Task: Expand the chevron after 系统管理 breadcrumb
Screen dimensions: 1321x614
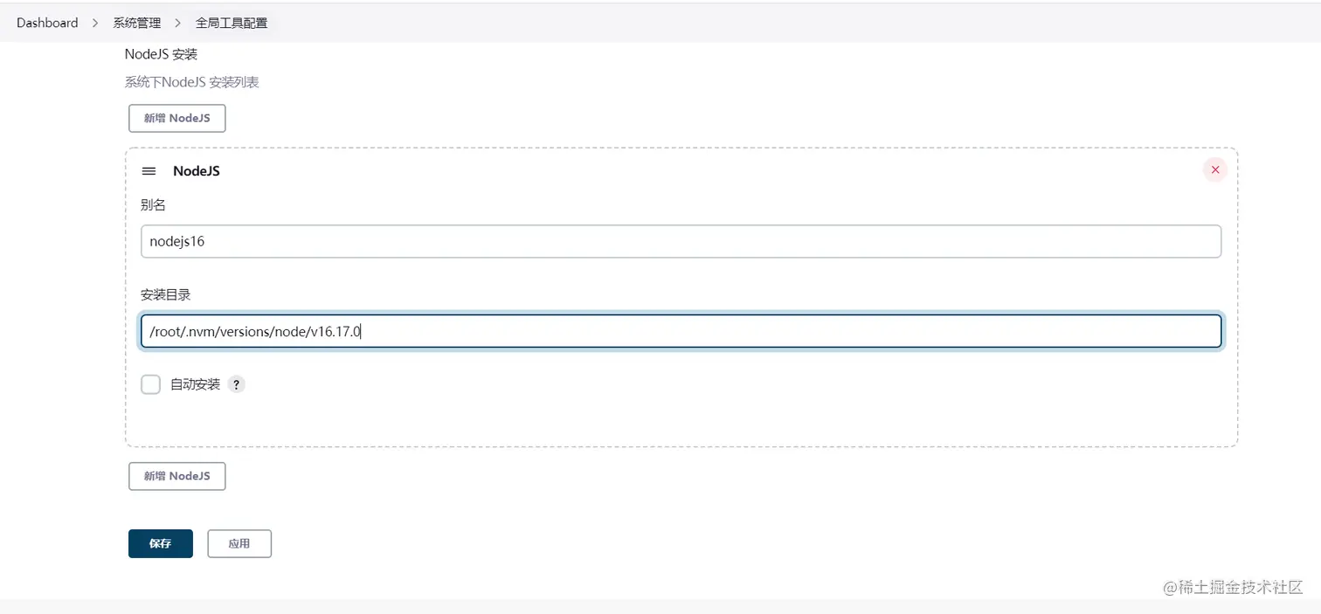Action: pyautogui.click(x=177, y=23)
